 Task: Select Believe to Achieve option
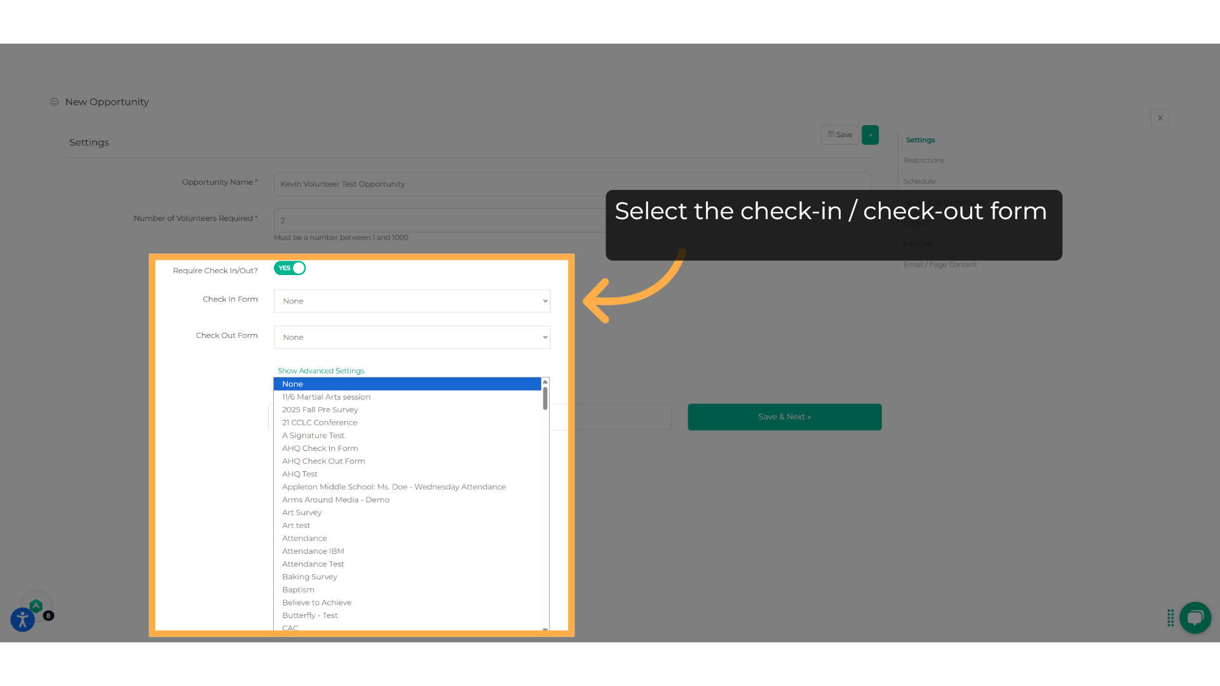pyautogui.click(x=407, y=603)
